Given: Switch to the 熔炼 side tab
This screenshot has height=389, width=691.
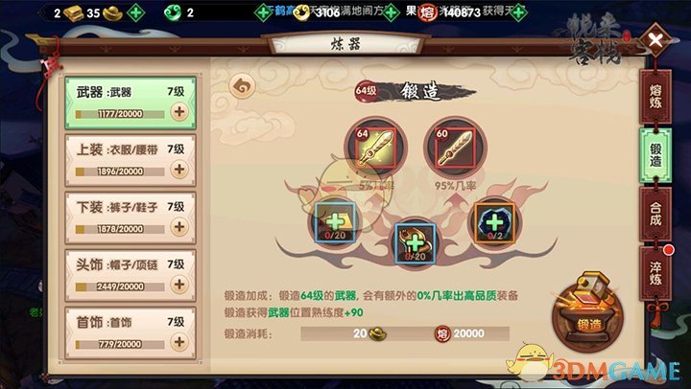Looking at the screenshot, I should (x=655, y=97).
